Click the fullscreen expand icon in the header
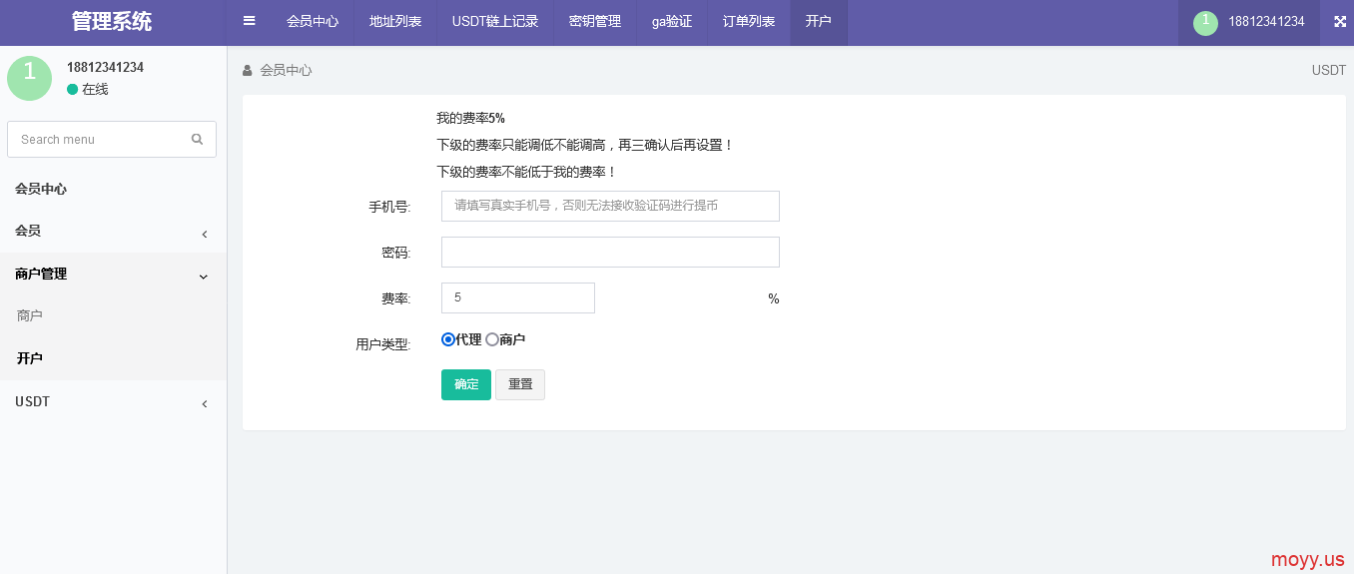The height and width of the screenshot is (574, 1354). point(1340,21)
